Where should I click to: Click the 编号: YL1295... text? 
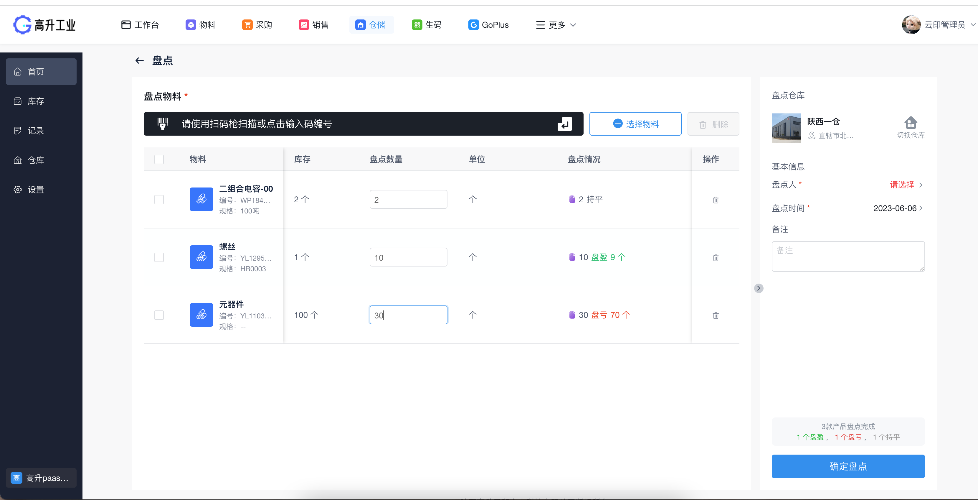(x=245, y=258)
